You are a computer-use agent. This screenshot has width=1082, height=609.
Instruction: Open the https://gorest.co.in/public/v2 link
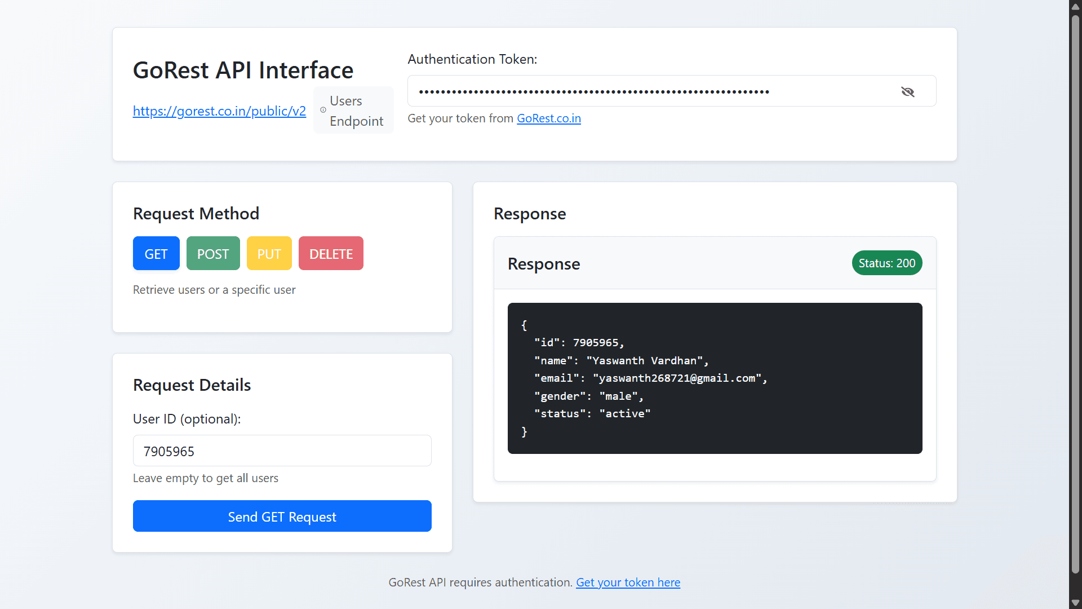pyautogui.click(x=219, y=111)
